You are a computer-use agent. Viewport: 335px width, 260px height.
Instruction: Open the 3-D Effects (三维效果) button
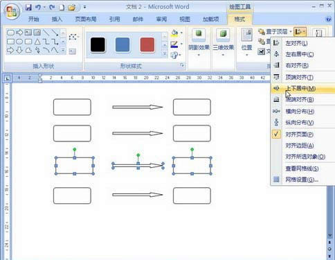coord(223,44)
